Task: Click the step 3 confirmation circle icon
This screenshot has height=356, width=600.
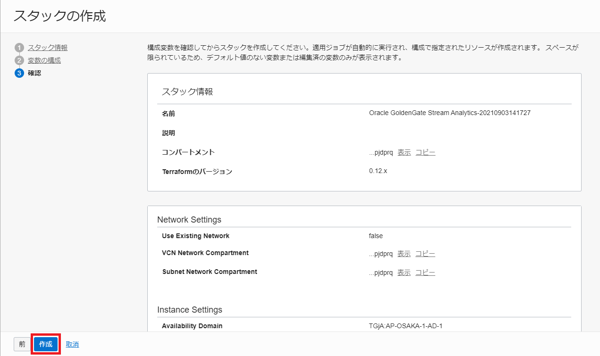Action: [x=19, y=73]
